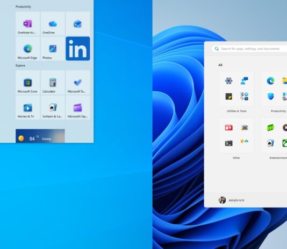Image resolution: width=287 pixels, height=249 pixels.
Task: Open the Movies & TV tile
Action: (x=27, y=108)
